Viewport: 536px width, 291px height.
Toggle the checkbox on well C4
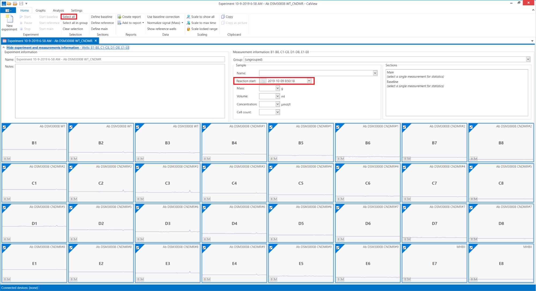pos(204,167)
